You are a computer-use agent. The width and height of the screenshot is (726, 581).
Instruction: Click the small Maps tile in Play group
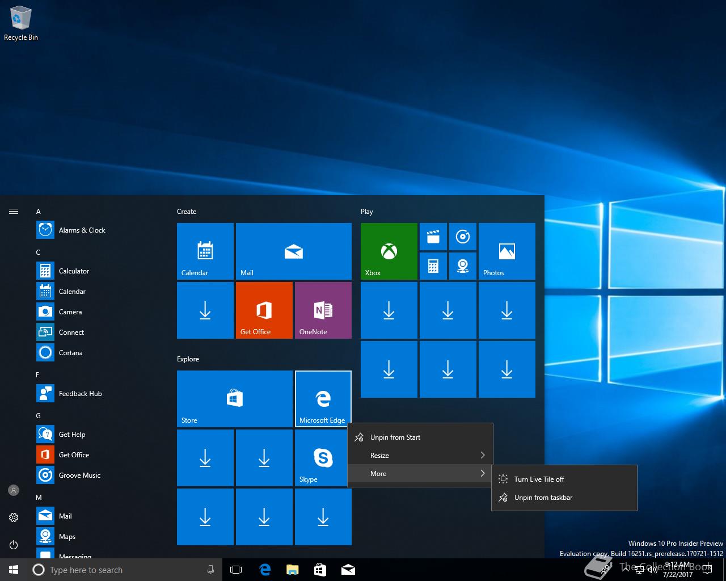click(x=463, y=266)
